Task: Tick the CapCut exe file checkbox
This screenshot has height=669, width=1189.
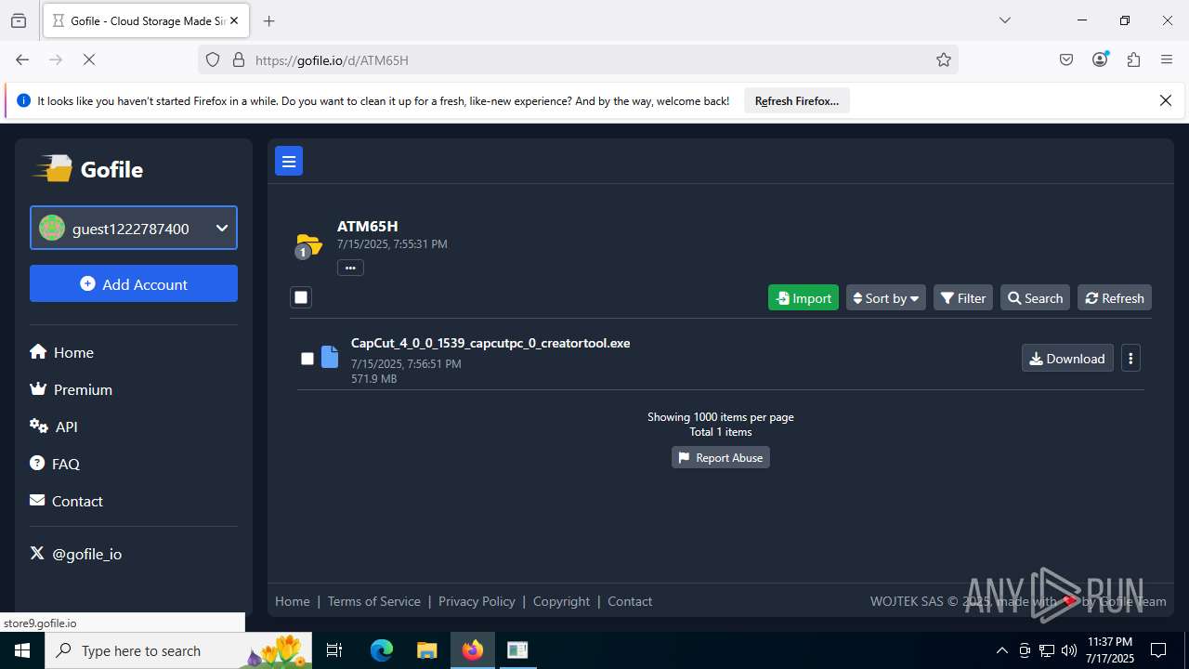Action: coord(307,359)
